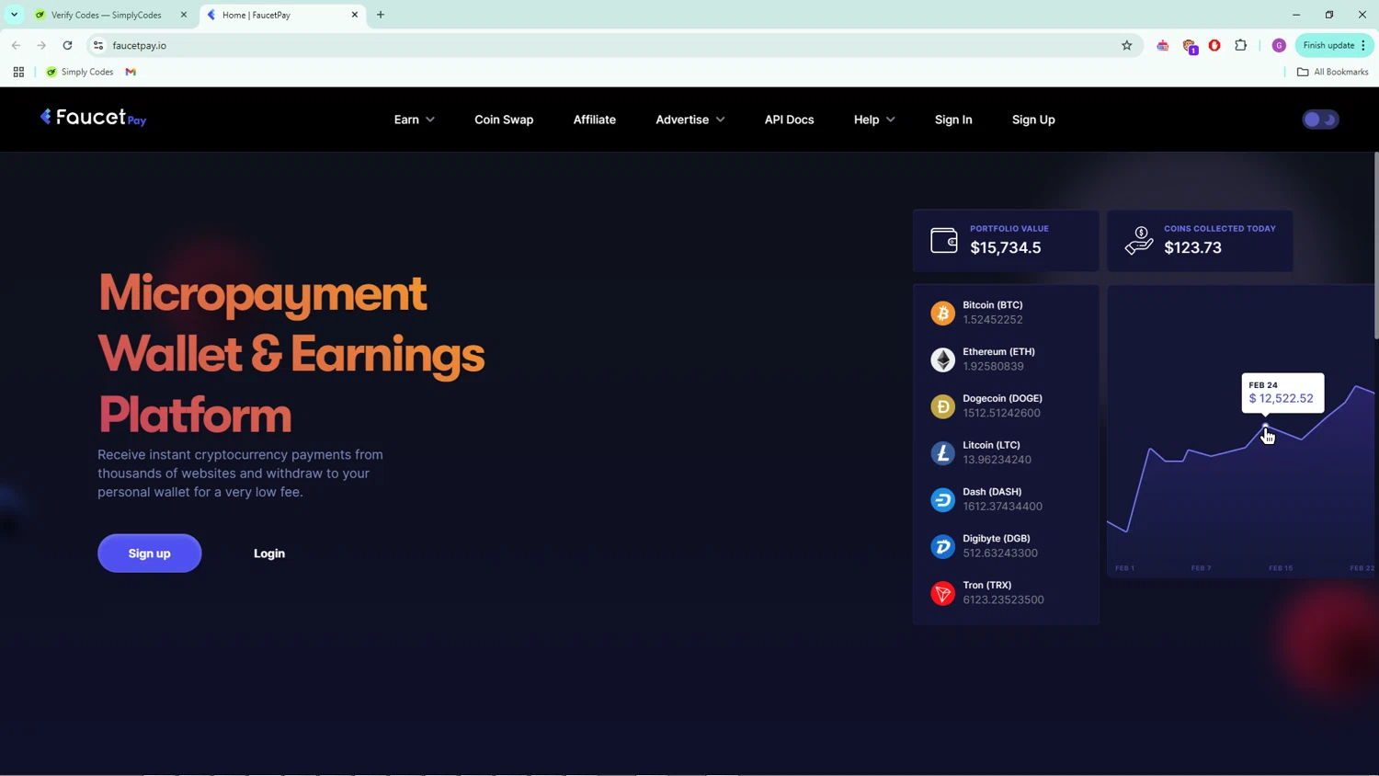Switch to the Verify Codes — SimplyCodes tab

(106, 15)
